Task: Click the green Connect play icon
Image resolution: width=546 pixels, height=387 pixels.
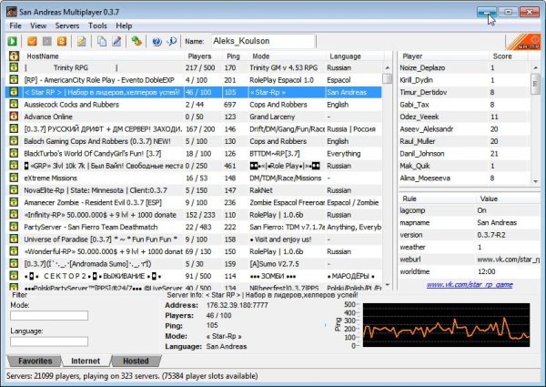Action: point(12,41)
